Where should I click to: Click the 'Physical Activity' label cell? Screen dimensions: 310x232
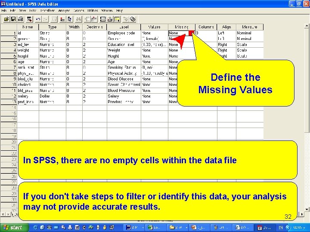pyautogui.click(x=124, y=73)
